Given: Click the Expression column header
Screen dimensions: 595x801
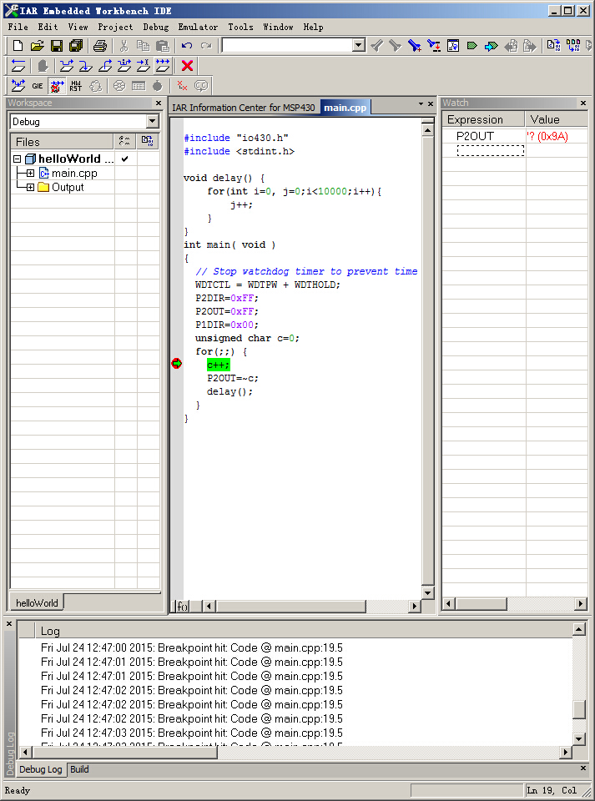Looking at the screenshot, I should 483,119.
